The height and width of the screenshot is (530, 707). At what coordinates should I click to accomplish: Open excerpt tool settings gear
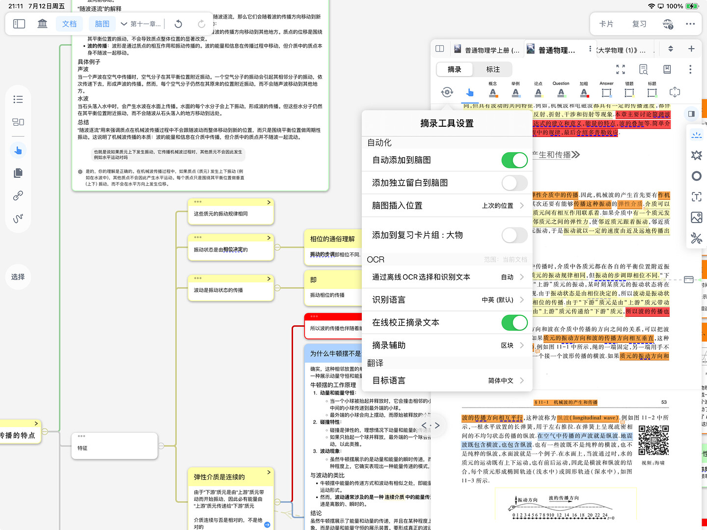[x=447, y=92]
